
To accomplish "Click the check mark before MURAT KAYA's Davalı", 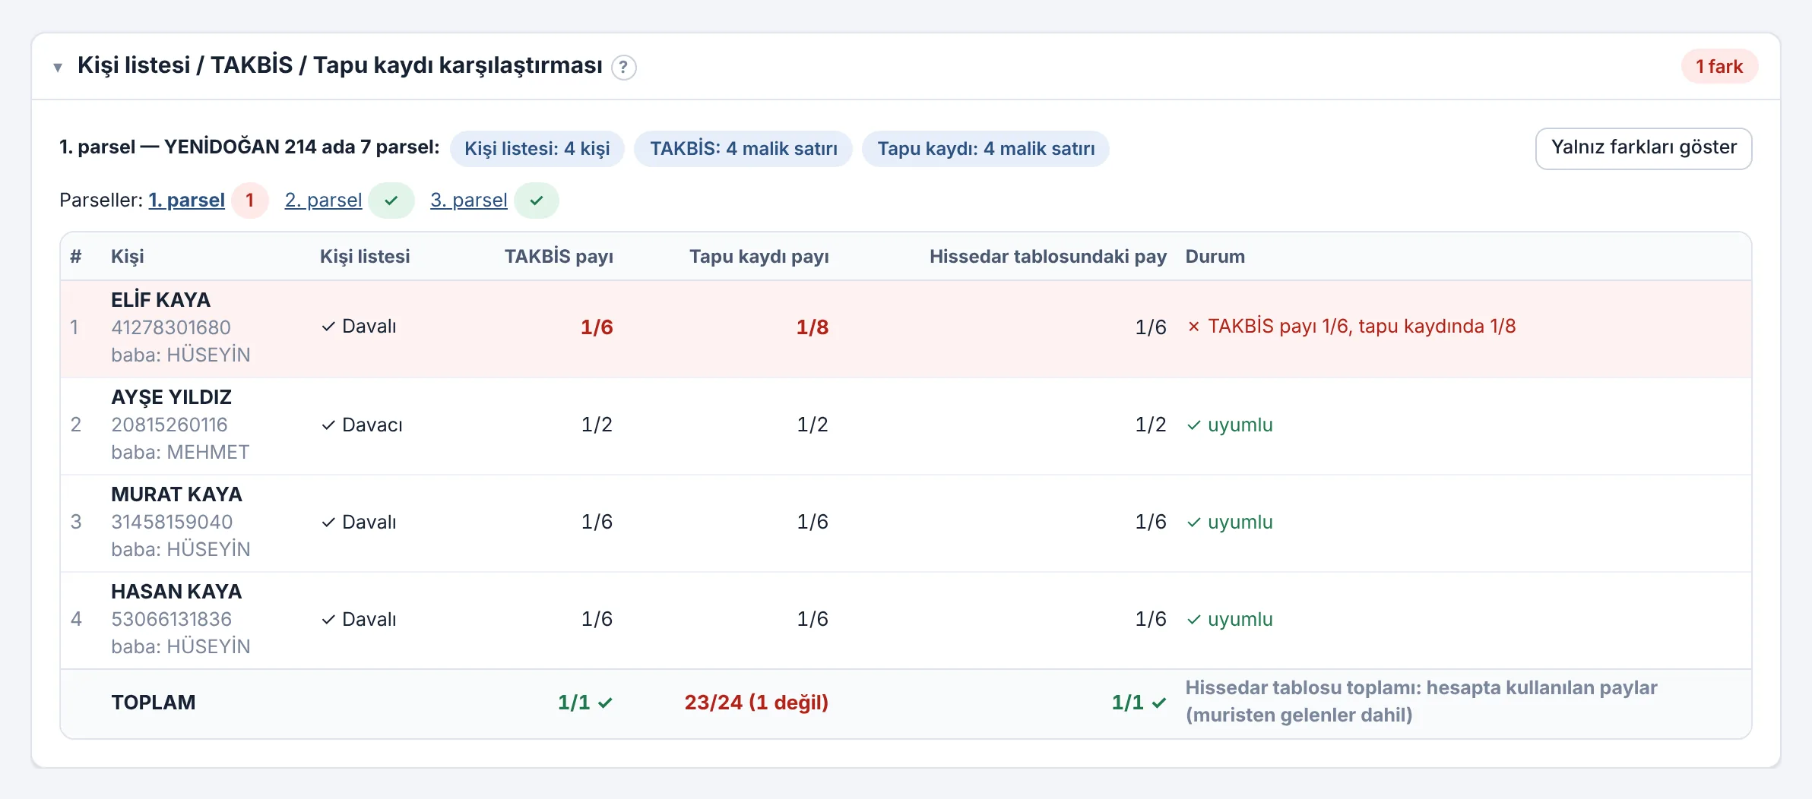I will (x=328, y=523).
